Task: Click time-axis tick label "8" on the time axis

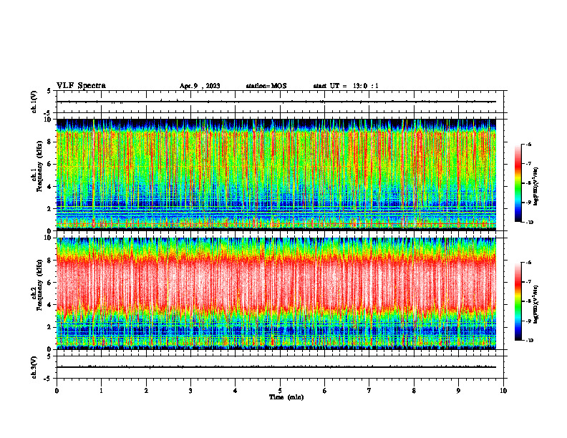Action: (x=414, y=391)
